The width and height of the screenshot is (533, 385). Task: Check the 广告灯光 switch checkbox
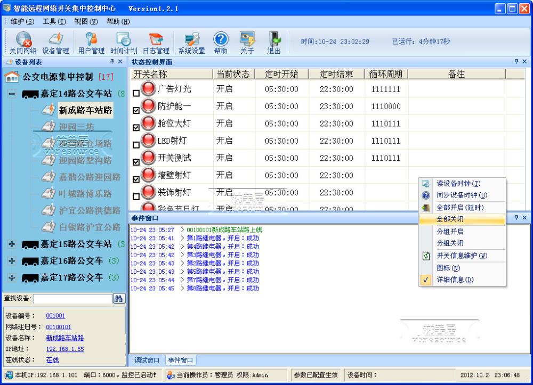[136, 93]
